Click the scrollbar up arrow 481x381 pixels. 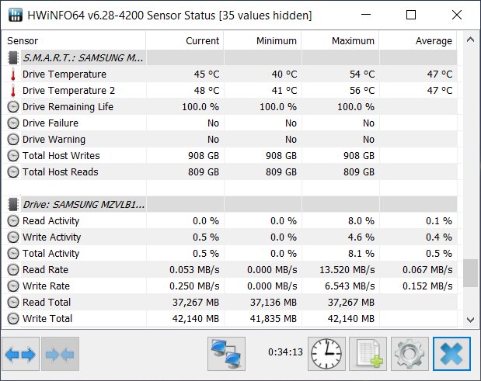(470, 40)
